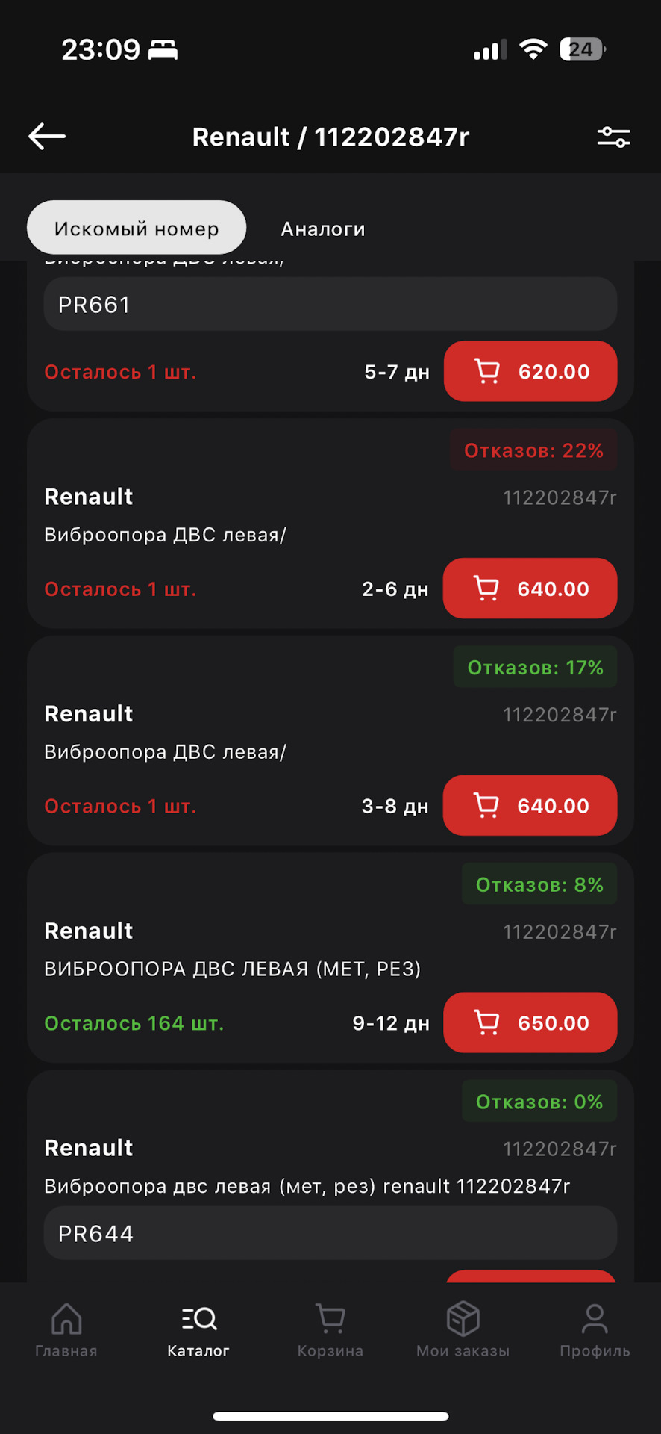The image size is (661, 1434).
Task: Tap the PR661 field
Action: pos(330,304)
